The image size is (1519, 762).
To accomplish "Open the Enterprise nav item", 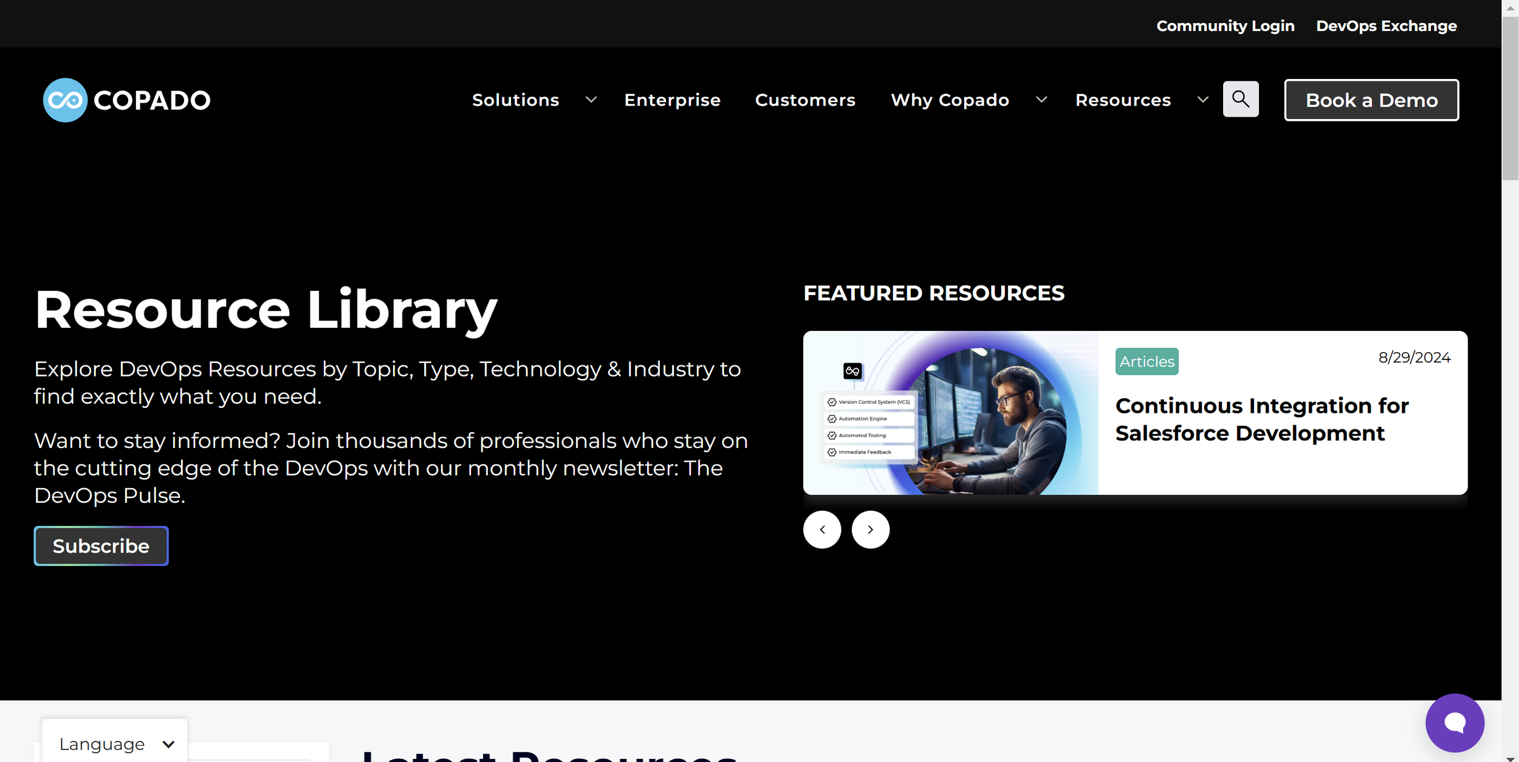I will [x=672, y=100].
